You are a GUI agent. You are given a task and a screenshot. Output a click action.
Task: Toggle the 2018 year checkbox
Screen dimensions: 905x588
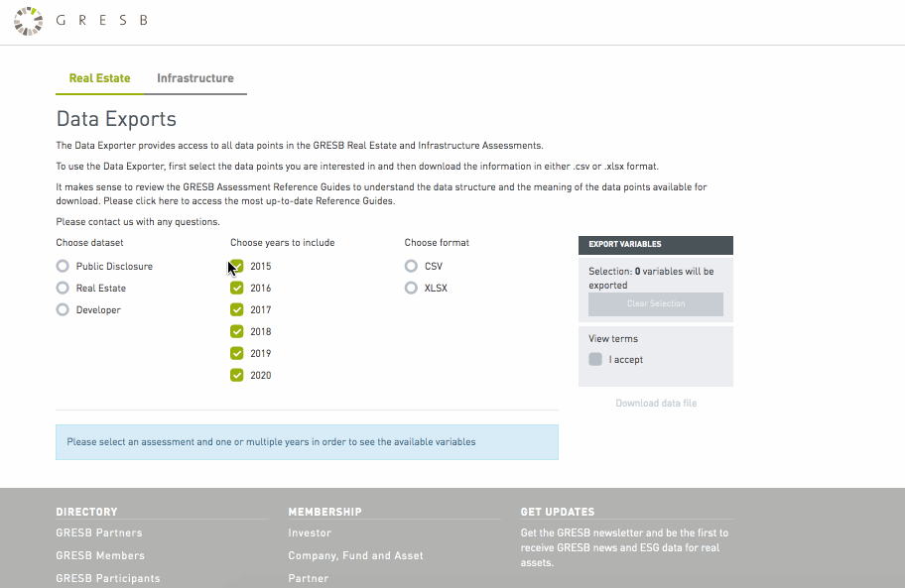[x=236, y=331]
